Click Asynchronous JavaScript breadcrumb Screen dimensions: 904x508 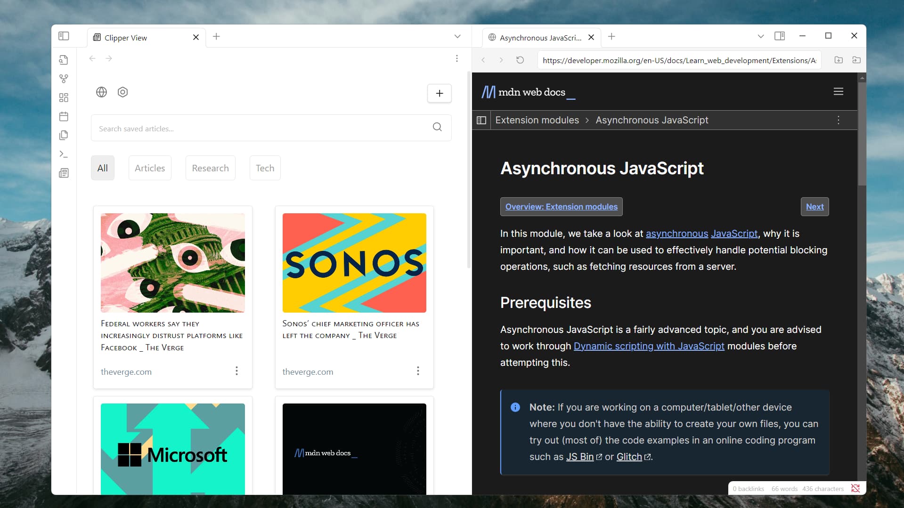click(652, 120)
